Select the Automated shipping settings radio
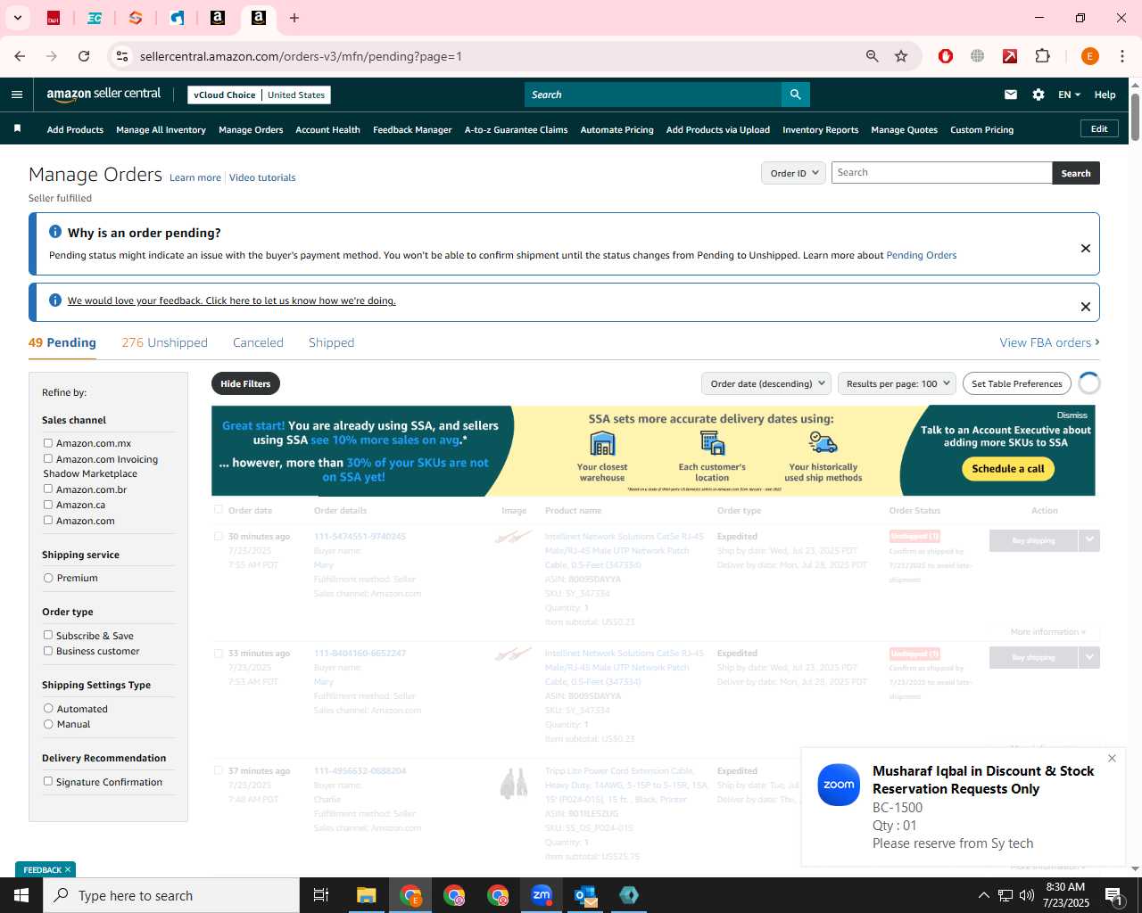This screenshot has width=1142, height=913. [48, 709]
